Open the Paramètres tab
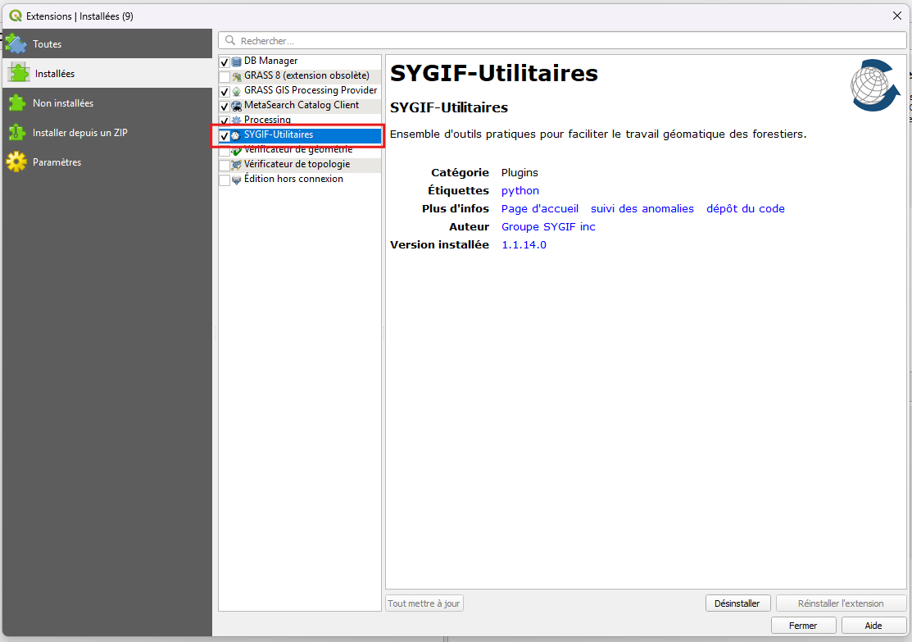 [57, 162]
